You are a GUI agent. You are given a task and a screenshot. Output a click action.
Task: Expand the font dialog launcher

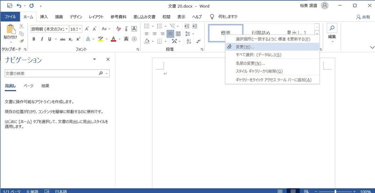(x=138, y=50)
